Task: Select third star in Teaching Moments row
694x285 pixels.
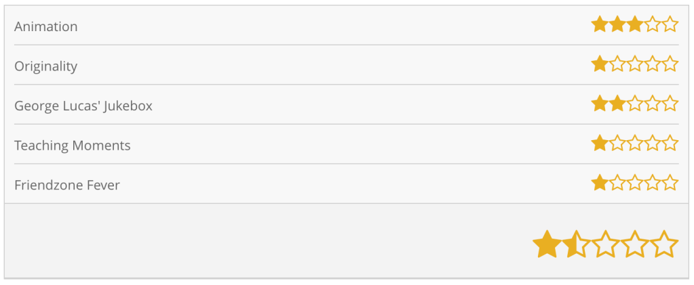Action: click(635, 144)
